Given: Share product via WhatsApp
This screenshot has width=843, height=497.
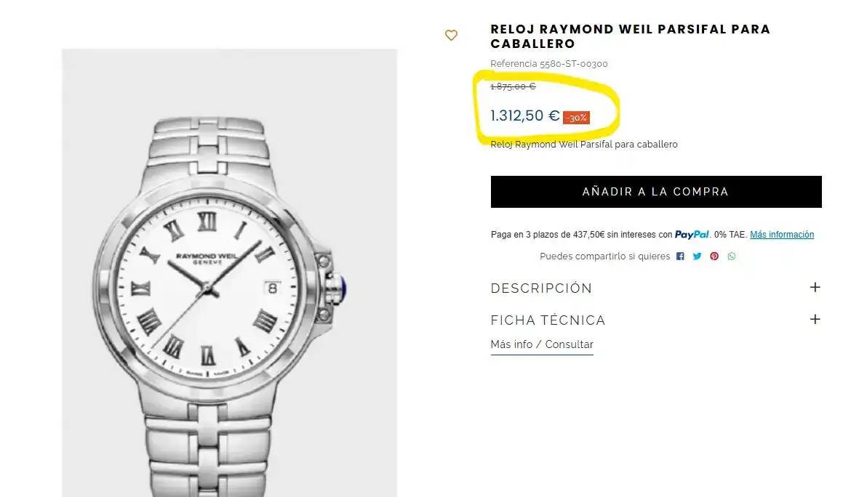Looking at the screenshot, I should [x=731, y=256].
